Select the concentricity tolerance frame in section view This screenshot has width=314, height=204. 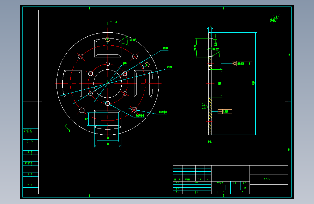(x=242, y=64)
